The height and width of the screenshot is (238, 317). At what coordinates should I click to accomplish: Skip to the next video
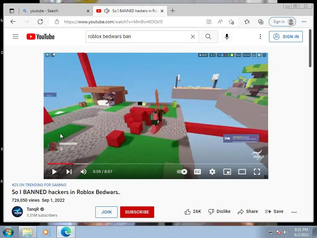click(x=69, y=172)
